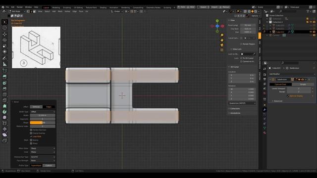Select the Spin tool
This screenshot has width=317, height=178.
(4, 112)
